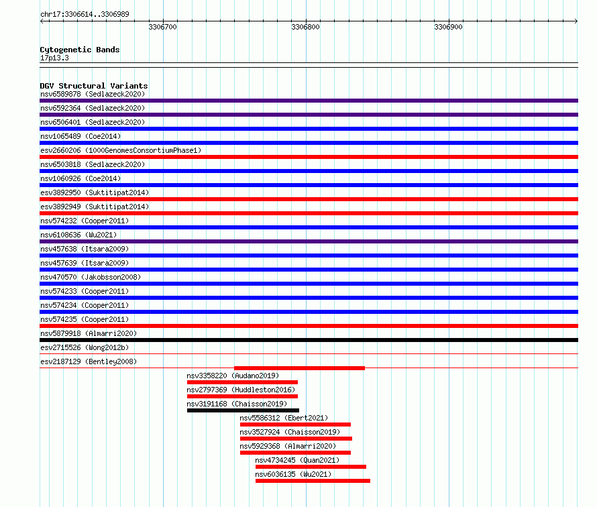Open the nsv574234 (Cooper2011) label
This screenshot has width=597, height=507.
tap(85, 305)
